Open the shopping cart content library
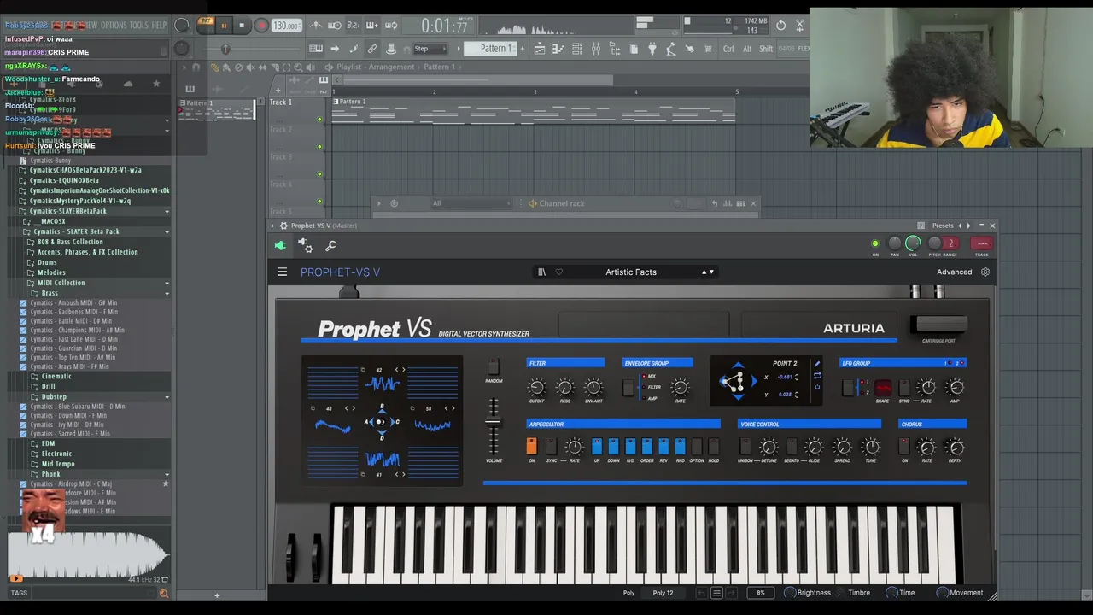 click(708, 49)
